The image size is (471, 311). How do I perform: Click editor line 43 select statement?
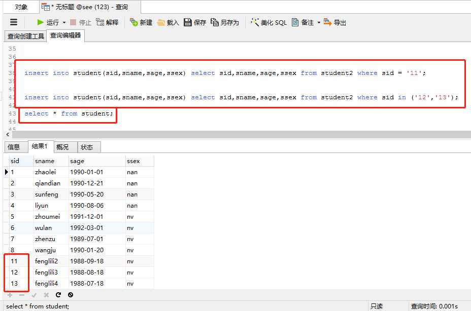(x=69, y=113)
